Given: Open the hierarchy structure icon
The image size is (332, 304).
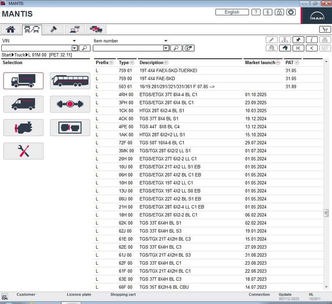Looking at the screenshot, I should [285, 40].
